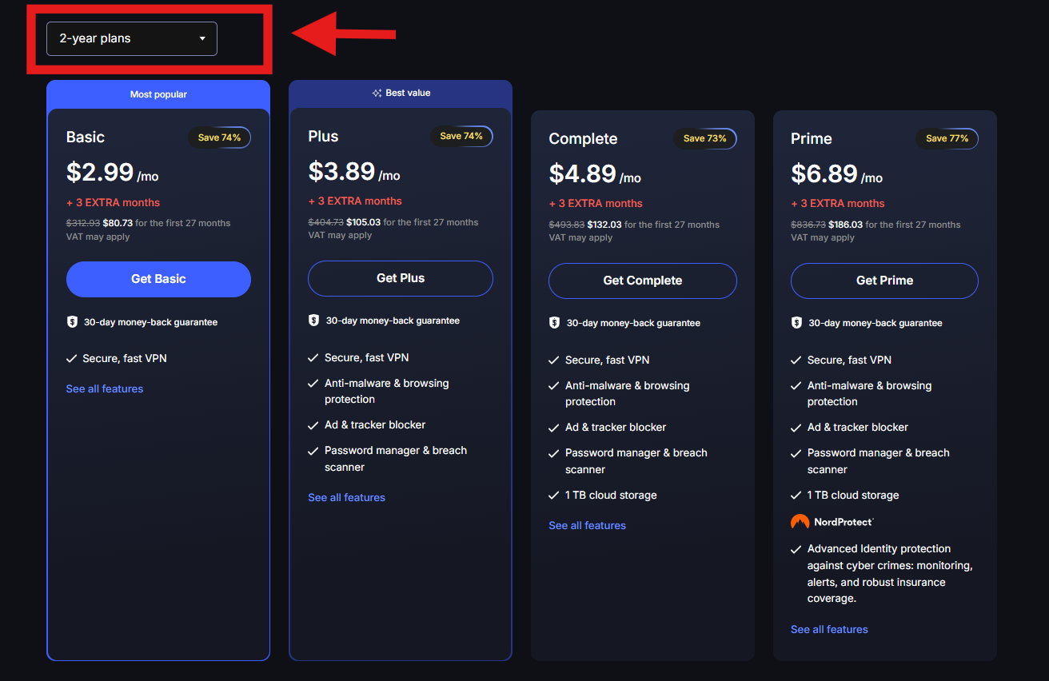Open See all features under Plus
The height and width of the screenshot is (681, 1049).
[346, 497]
